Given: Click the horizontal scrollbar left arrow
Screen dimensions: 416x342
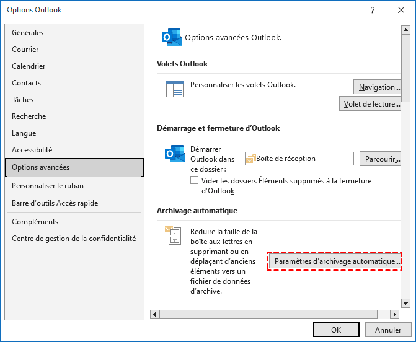Looking at the screenshot, I should pos(154,314).
